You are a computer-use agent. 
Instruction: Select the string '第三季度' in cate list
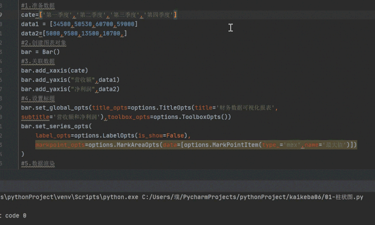pos(124,15)
